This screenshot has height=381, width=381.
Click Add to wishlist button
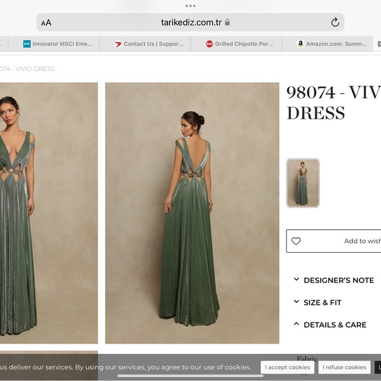point(334,241)
